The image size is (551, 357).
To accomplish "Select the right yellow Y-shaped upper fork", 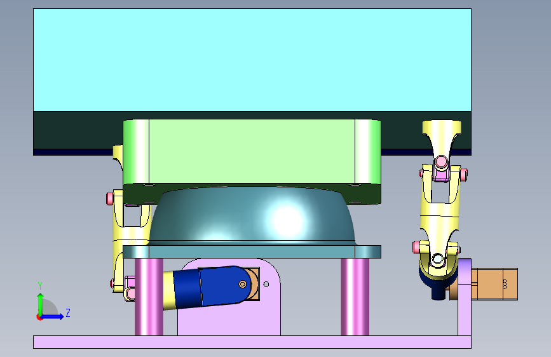I will [x=441, y=138].
